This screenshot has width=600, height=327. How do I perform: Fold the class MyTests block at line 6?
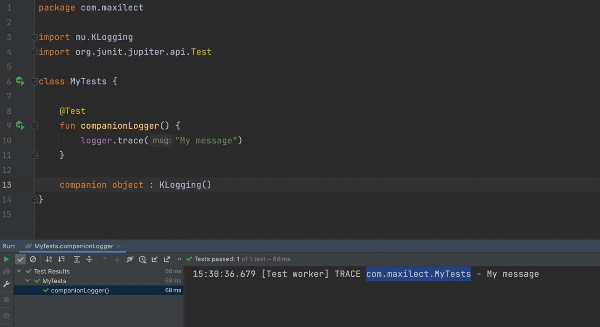pyautogui.click(x=35, y=81)
